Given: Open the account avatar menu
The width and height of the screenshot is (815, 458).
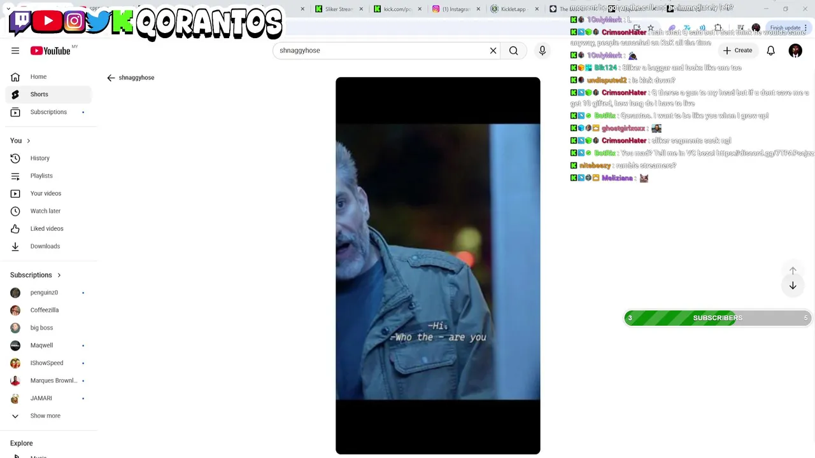Looking at the screenshot, I should coord(795,50).
